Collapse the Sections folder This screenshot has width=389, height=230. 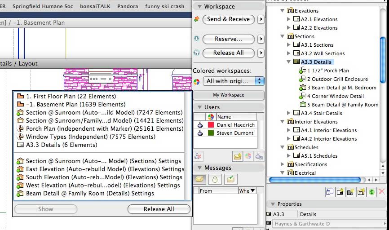(282, 36)
